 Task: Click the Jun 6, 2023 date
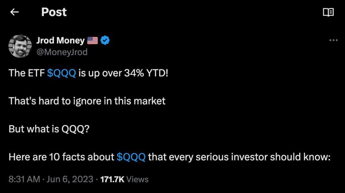tap(69, 179)
